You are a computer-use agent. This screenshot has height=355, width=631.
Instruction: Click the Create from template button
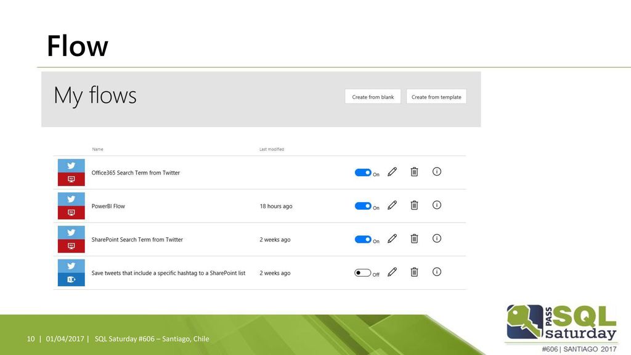(x=436, y=97)
